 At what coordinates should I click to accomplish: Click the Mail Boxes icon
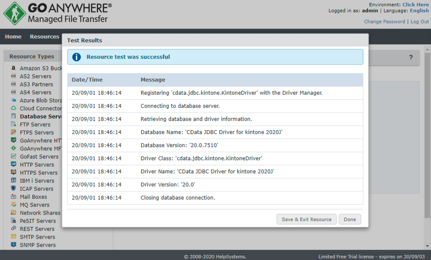point(14,197)
